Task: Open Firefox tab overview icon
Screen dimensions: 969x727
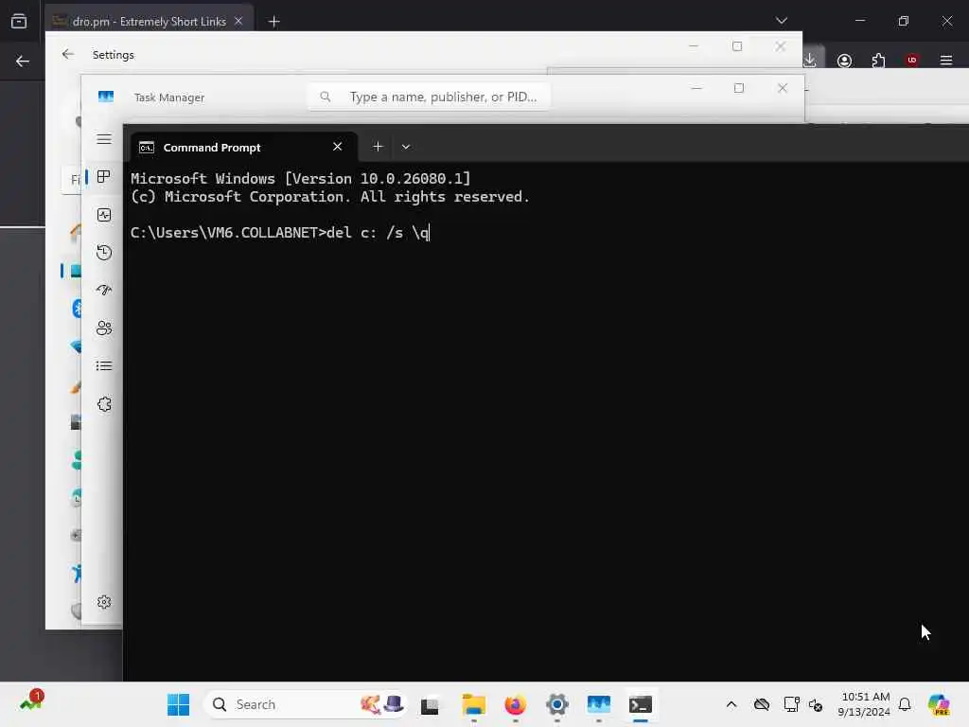Action: [x=19, y=21]
